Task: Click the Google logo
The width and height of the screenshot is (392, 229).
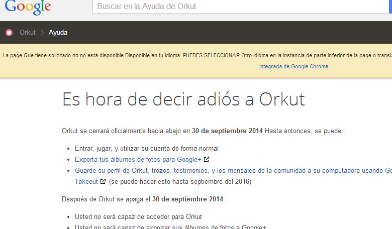Action: 28,7
